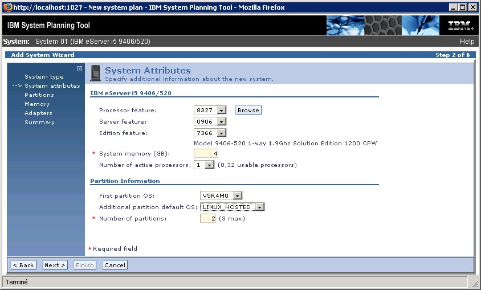Select System type in the wizard steps

click(x=44, y=77)
